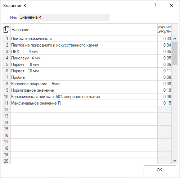180x178 pixels.
Task: Click the Паркет 16 мм name cell
Action: (x=84, y=71)
